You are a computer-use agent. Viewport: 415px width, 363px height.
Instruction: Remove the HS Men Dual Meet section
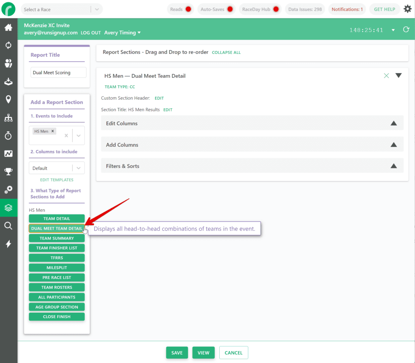pos(386,76)
